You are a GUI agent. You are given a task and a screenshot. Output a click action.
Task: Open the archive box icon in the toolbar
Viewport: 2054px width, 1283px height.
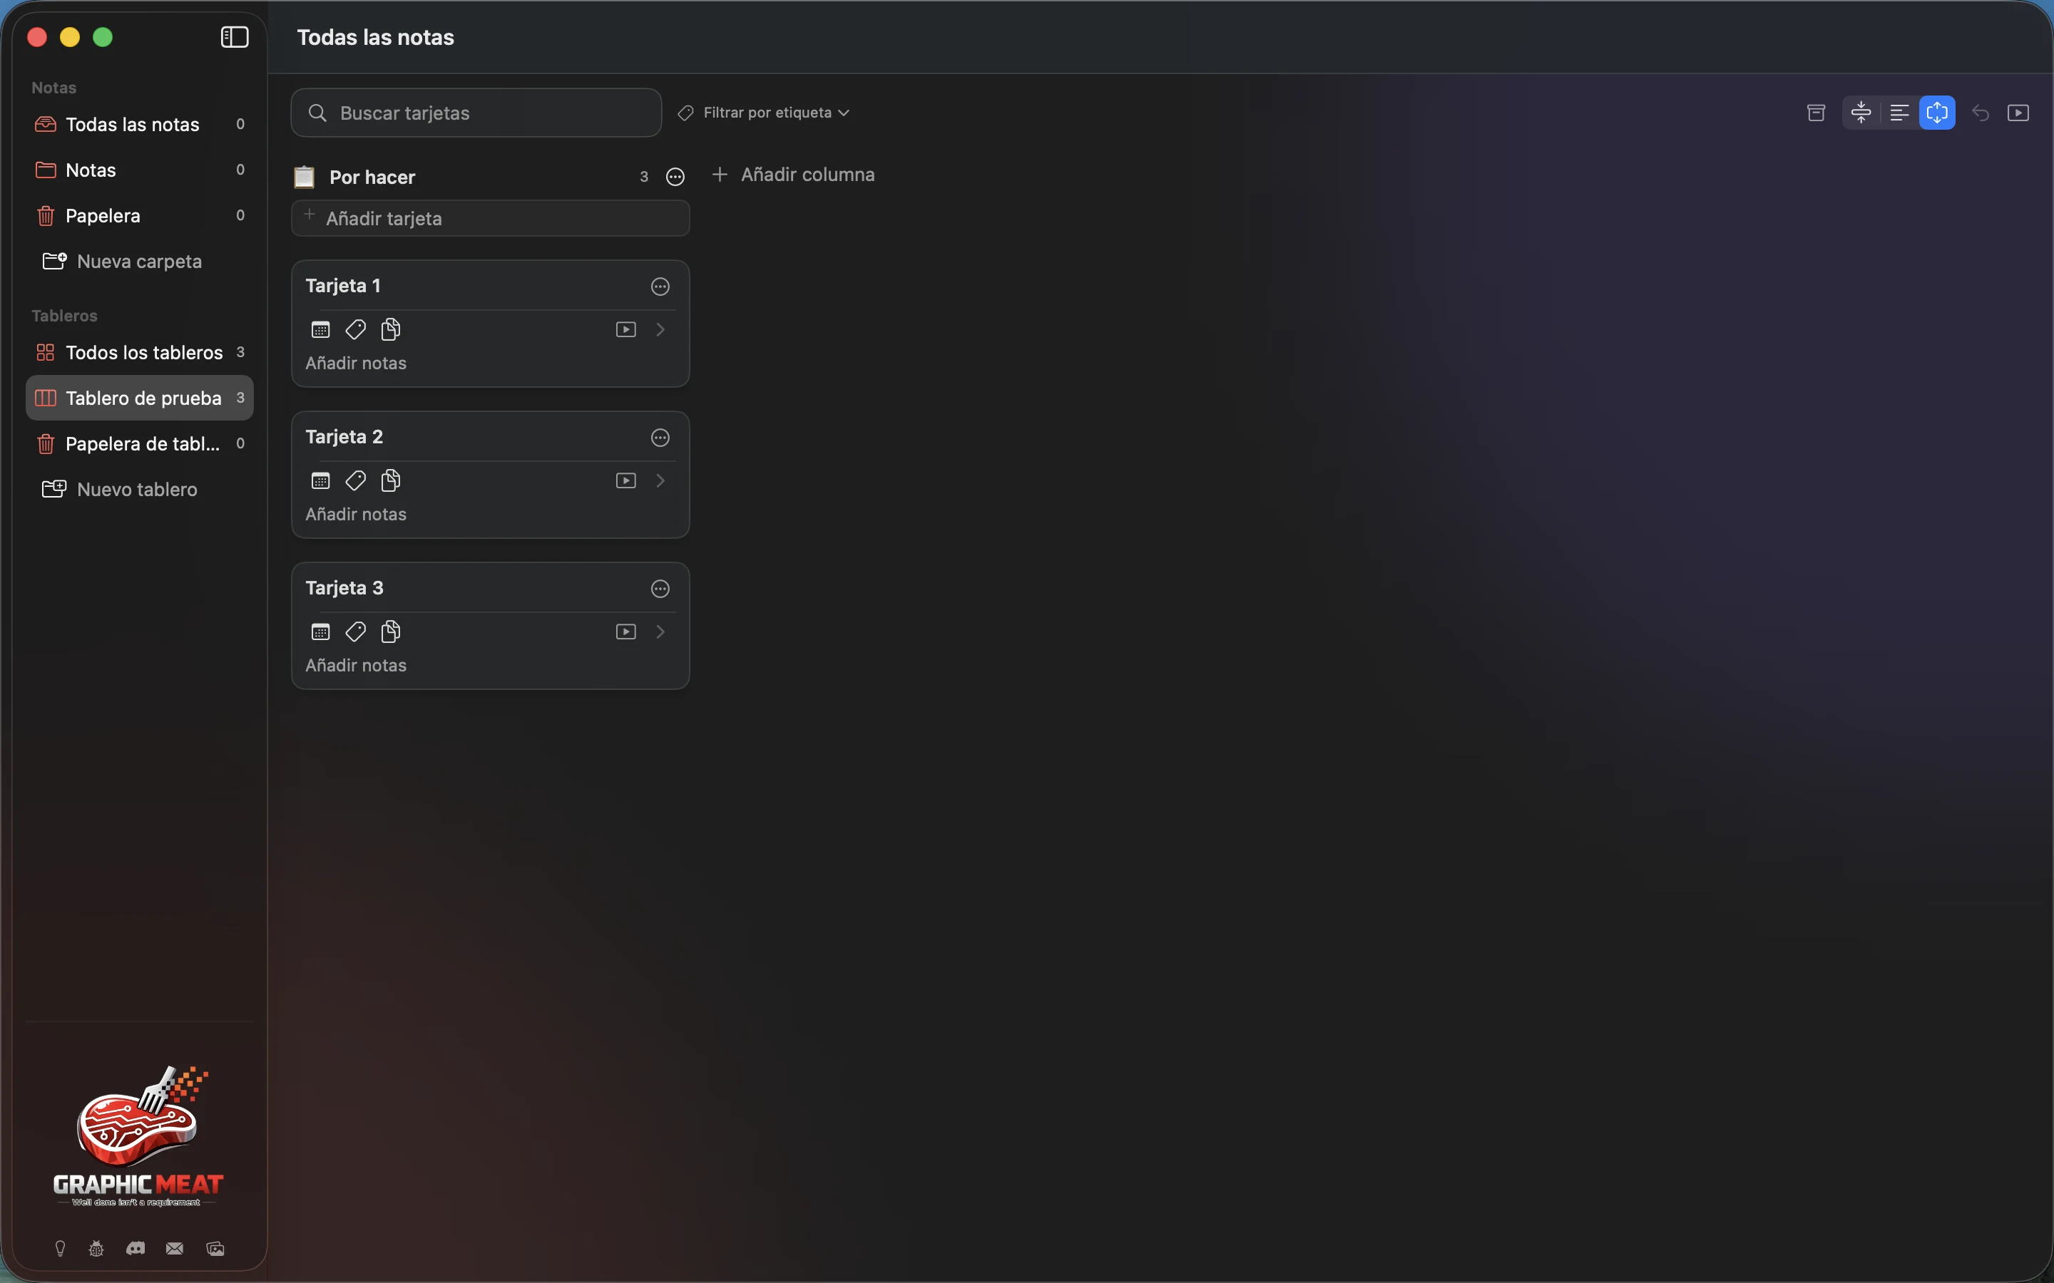[1816, 113]
